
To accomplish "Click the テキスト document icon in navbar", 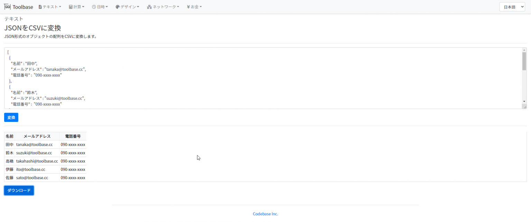I will [x=40, y=7].
